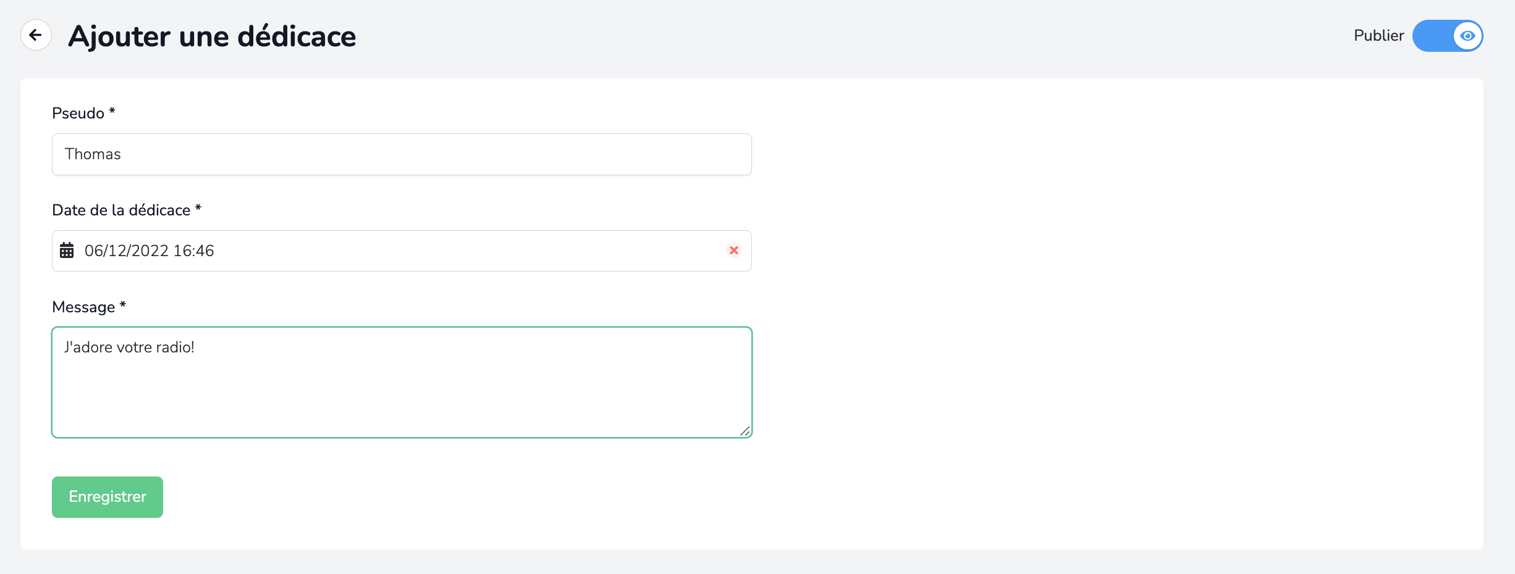Clear the date with the red X icon
Image resolution: width=1515 pixels, height=574 pixels.
coord(734,251)
